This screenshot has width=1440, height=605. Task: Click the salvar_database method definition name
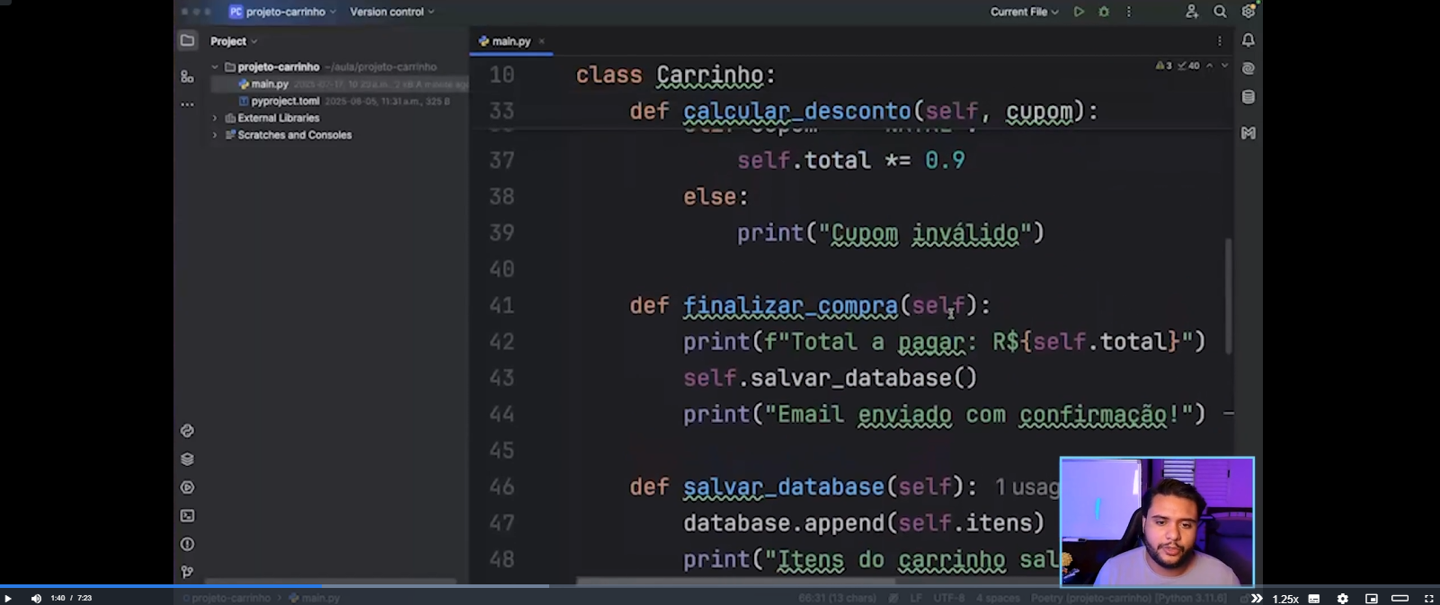[x=784, y=487]
